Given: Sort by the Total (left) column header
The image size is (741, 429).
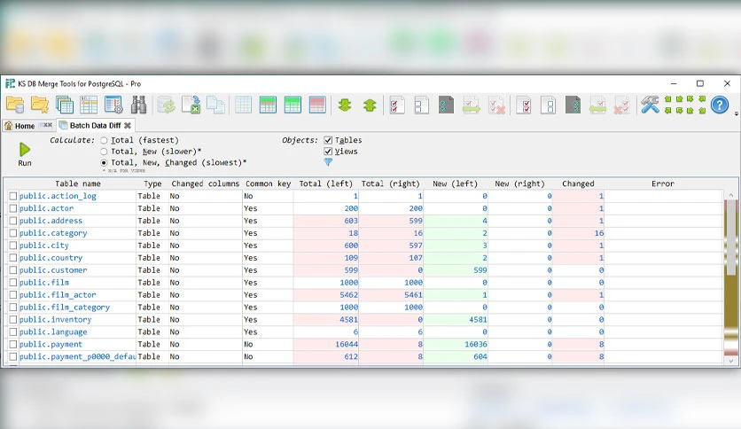Looking at the screenshot, I should tap(326, 183).
